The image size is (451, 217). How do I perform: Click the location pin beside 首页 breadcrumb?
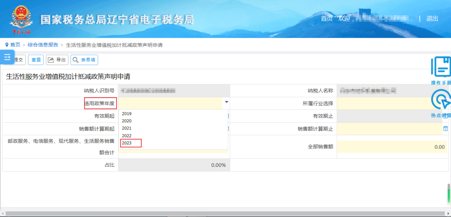pos(7,45)
